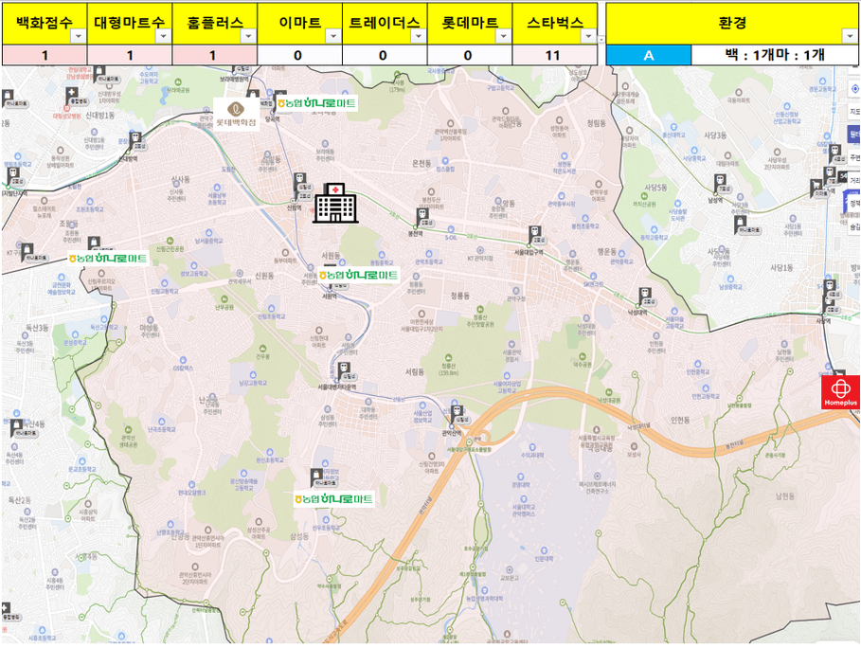The image size is (861, 648).
Task: Select the 롯데마트 count cell showing 0
Action: [x=470, y=56]
